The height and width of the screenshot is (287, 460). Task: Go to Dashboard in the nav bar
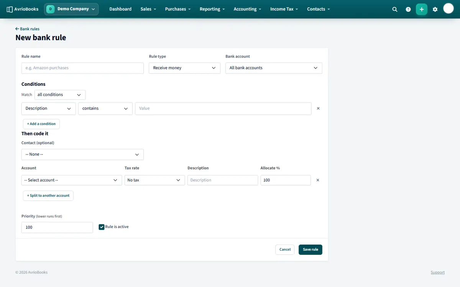(x=120, y=9)
